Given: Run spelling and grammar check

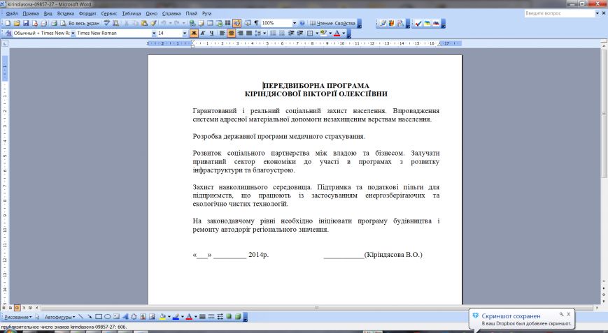Looking at the screenshot, I should [106, 23].
